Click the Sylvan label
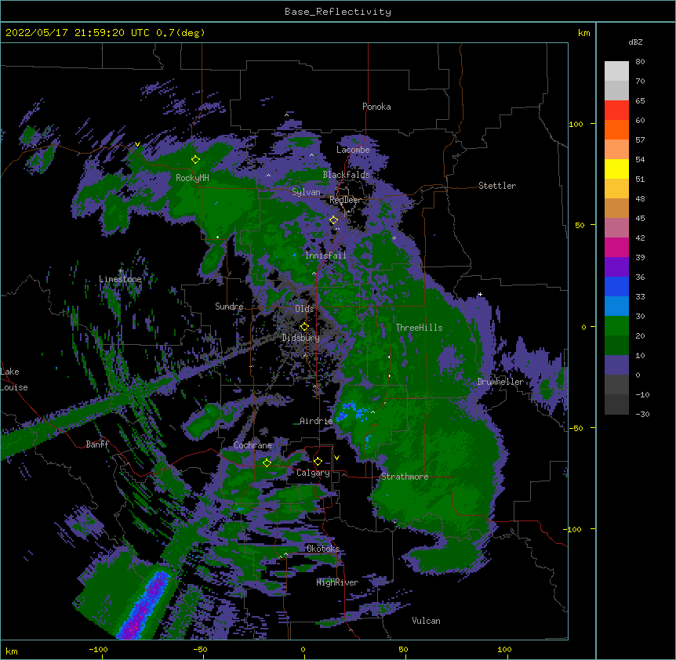676x660 pixels. click(306, 192)
